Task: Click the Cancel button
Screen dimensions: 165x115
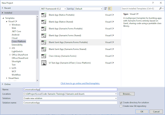Action: (x=156, y=112)
